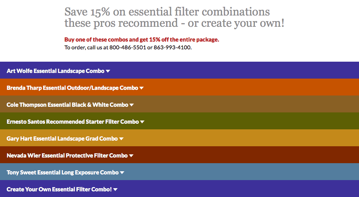Click the down triangle beside Nevada Wier combo

click(x=131, y=155)
